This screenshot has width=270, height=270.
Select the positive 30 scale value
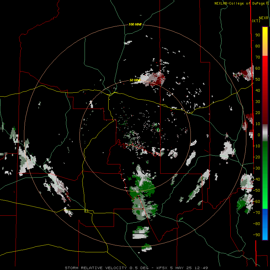258,102
